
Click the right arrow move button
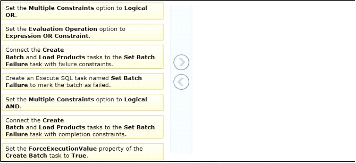click(181, 62)
